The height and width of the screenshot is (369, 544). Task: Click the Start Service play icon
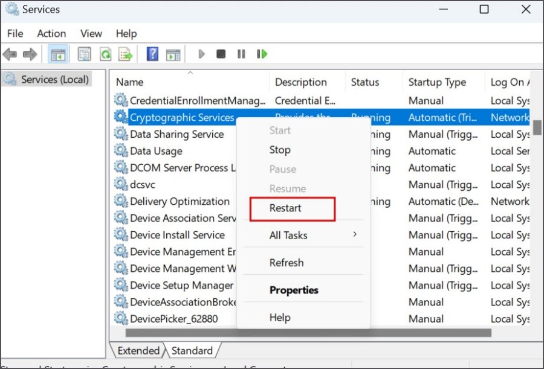201,54
